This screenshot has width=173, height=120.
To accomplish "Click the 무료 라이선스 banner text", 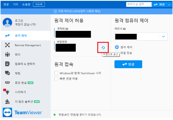I will click(79, 11).
